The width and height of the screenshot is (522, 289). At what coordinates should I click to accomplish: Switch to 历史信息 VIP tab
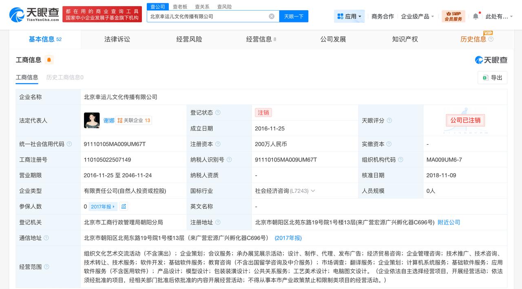[x=473, y=39]
